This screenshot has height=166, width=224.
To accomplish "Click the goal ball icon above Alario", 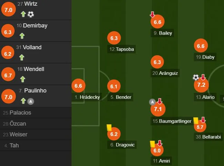I will (x=196, y=77).
